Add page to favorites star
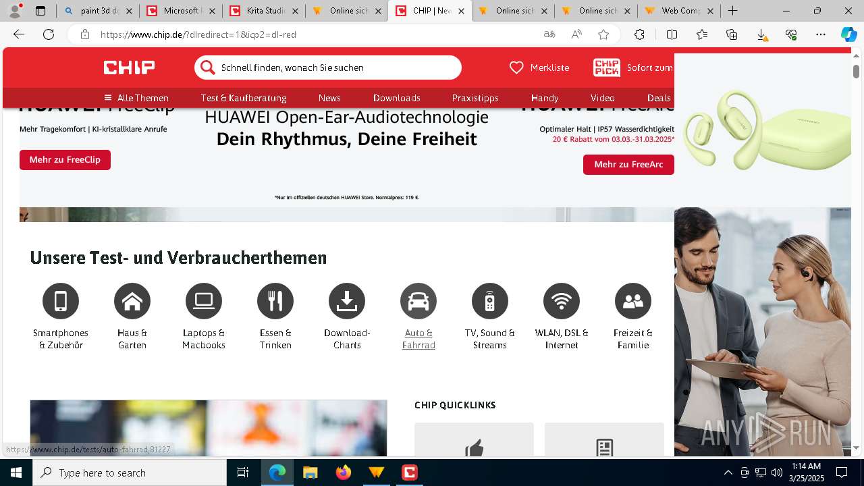The image size is (864, 486). tap(603, 34)
